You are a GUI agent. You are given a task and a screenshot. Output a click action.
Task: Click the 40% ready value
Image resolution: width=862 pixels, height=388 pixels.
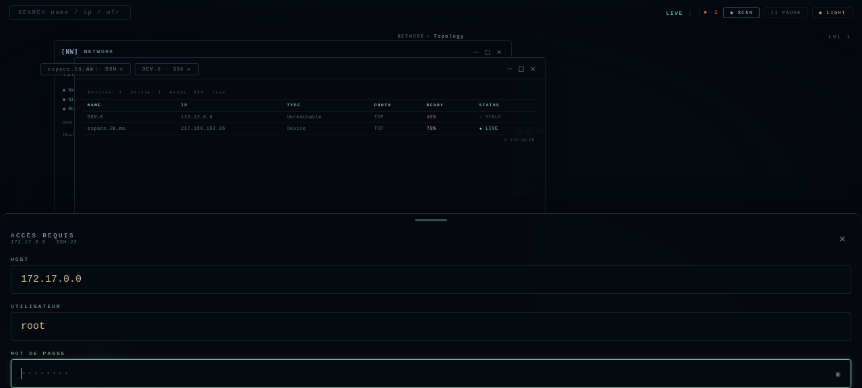(431, 117)
